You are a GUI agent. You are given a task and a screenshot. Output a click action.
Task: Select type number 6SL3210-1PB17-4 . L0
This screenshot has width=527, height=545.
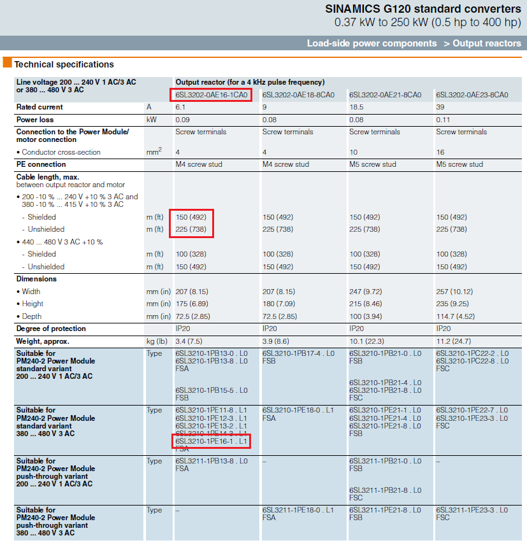pos(298,353)
